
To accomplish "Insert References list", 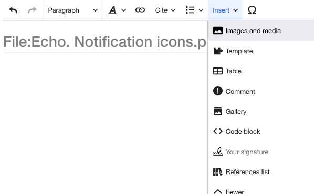I will (261, 172).
